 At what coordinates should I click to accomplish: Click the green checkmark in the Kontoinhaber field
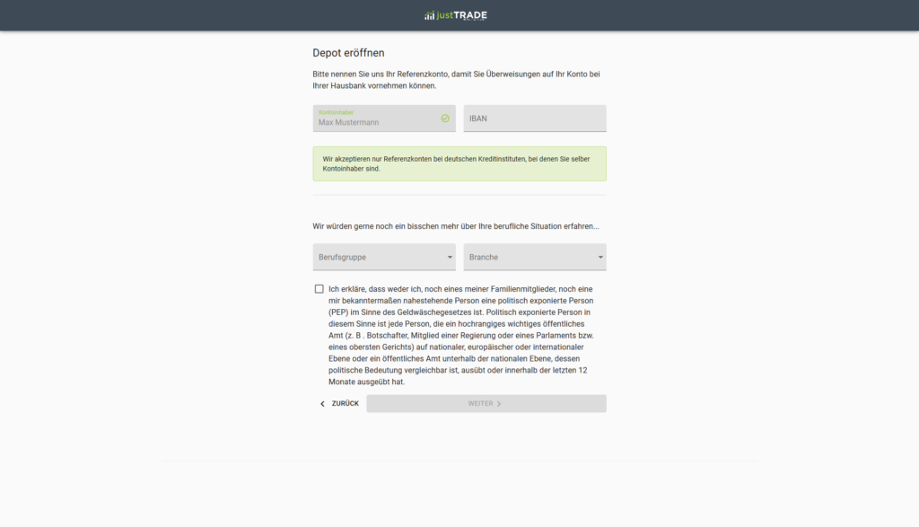click(445, 119)
